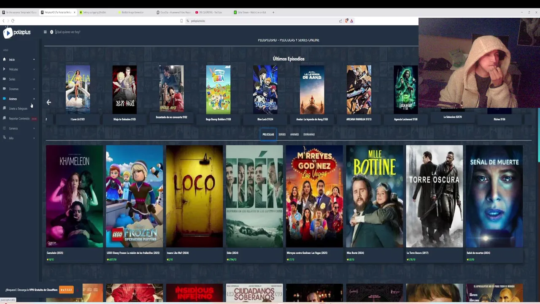Click the Series camera icon in sidebar
Viewport: 540px width, 304px height.
(4, 79)
